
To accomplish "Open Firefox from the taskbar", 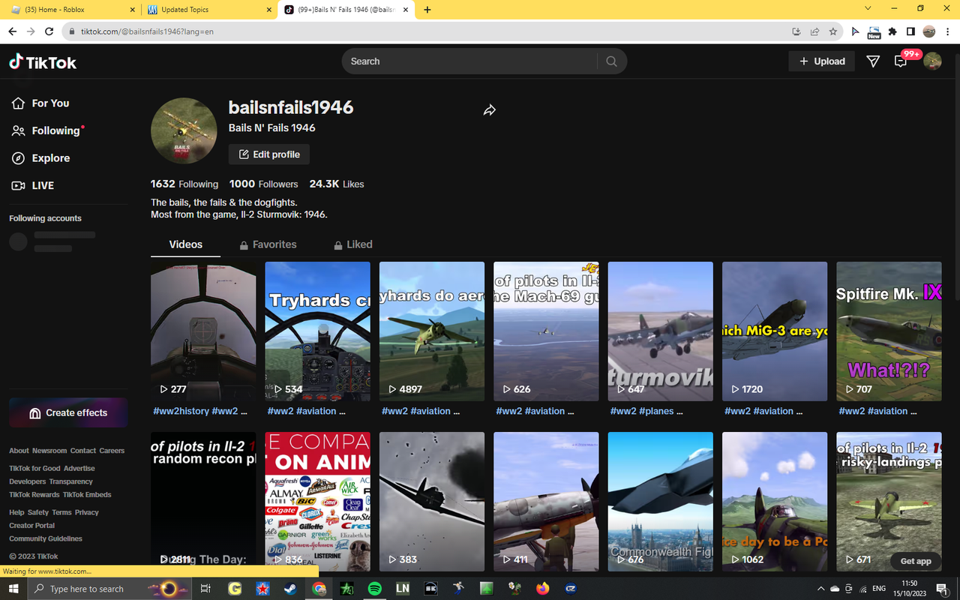I will (x=543, y=589).
